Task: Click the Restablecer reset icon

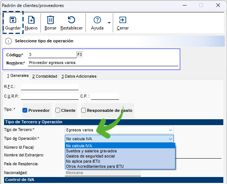Action: (x=71, y=20)
